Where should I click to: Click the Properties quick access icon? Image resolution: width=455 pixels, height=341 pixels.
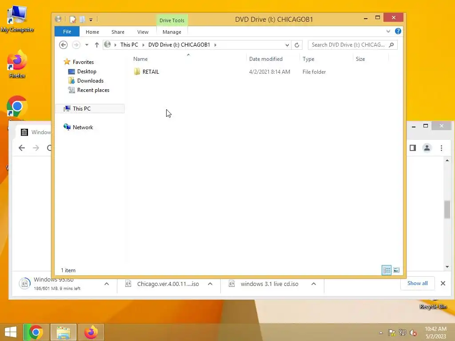click(x=73, y=20)
